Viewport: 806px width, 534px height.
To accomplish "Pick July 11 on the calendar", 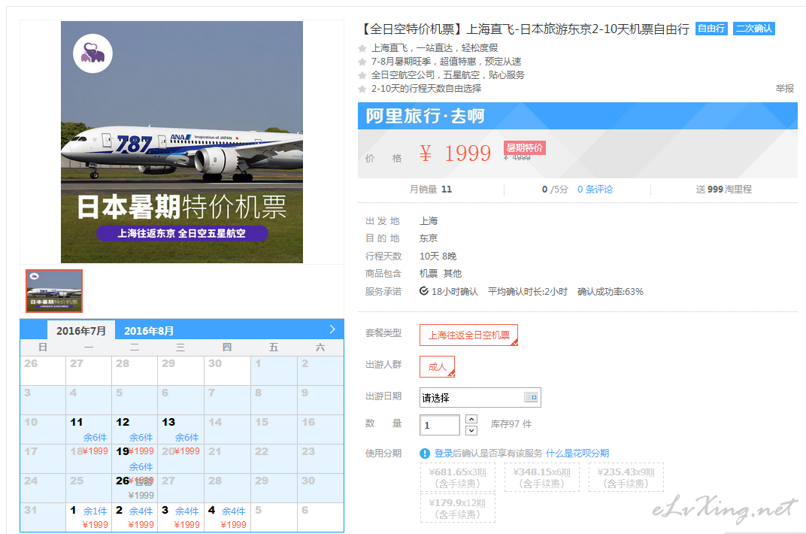I will pyautogui.click(x=89, y=429).
